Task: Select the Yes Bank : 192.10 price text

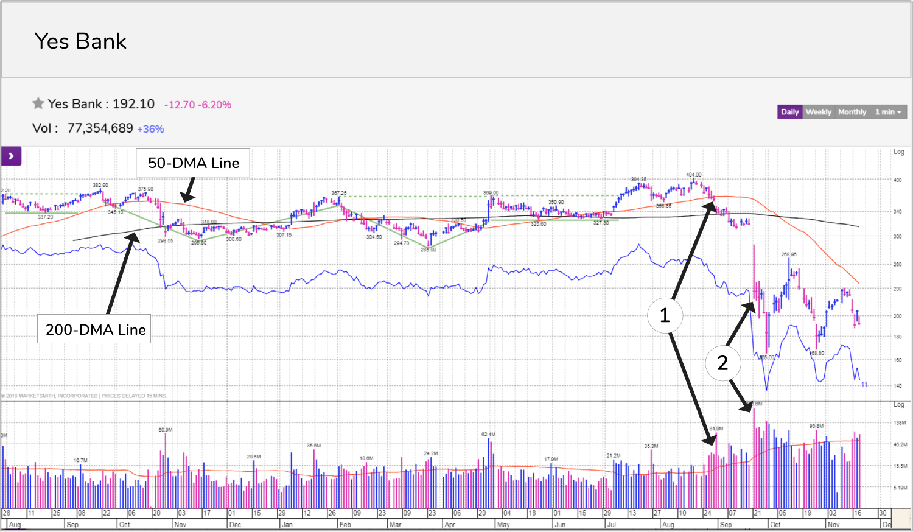Action: [x=101, y=104]
